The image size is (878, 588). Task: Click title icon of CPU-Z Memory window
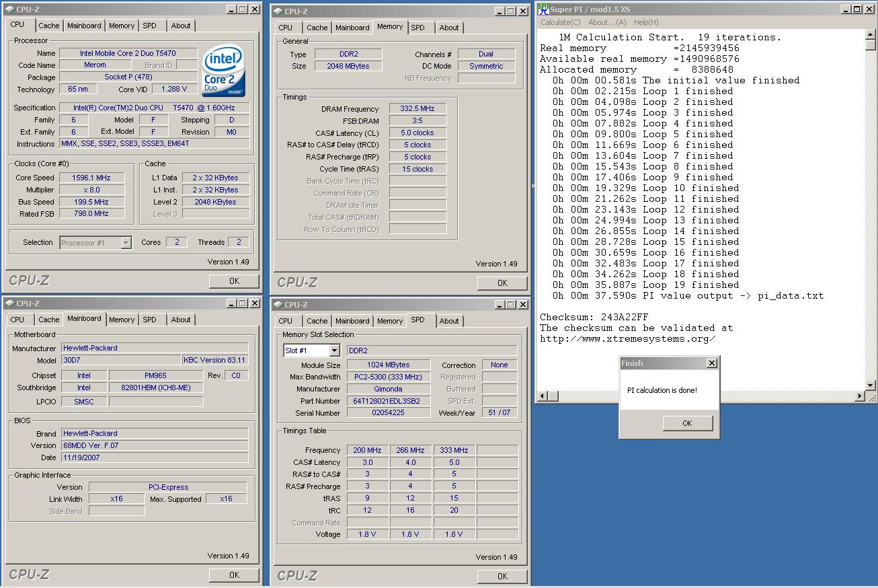click(278, 11)
